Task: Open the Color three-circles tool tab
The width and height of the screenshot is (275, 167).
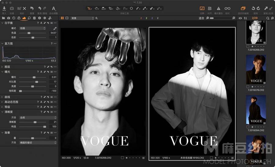Action: pos(19,18)
